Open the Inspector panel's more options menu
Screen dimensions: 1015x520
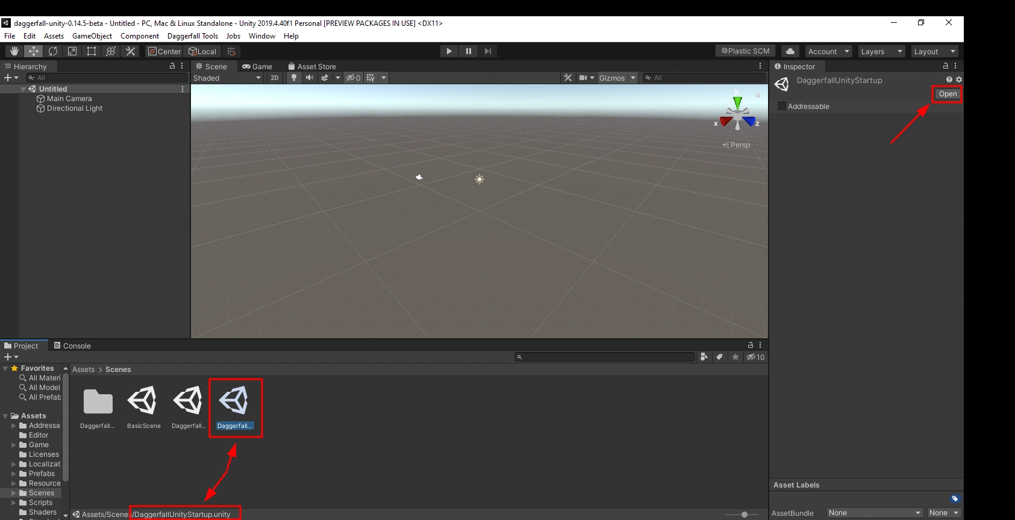pos(955,66)
